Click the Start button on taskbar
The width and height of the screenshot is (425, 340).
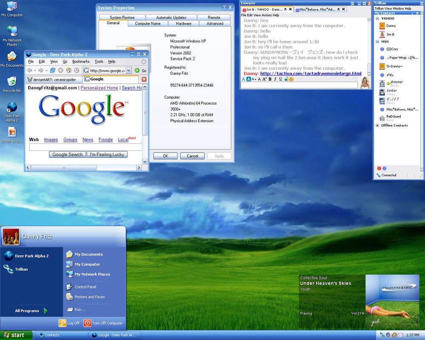(16, 335)
